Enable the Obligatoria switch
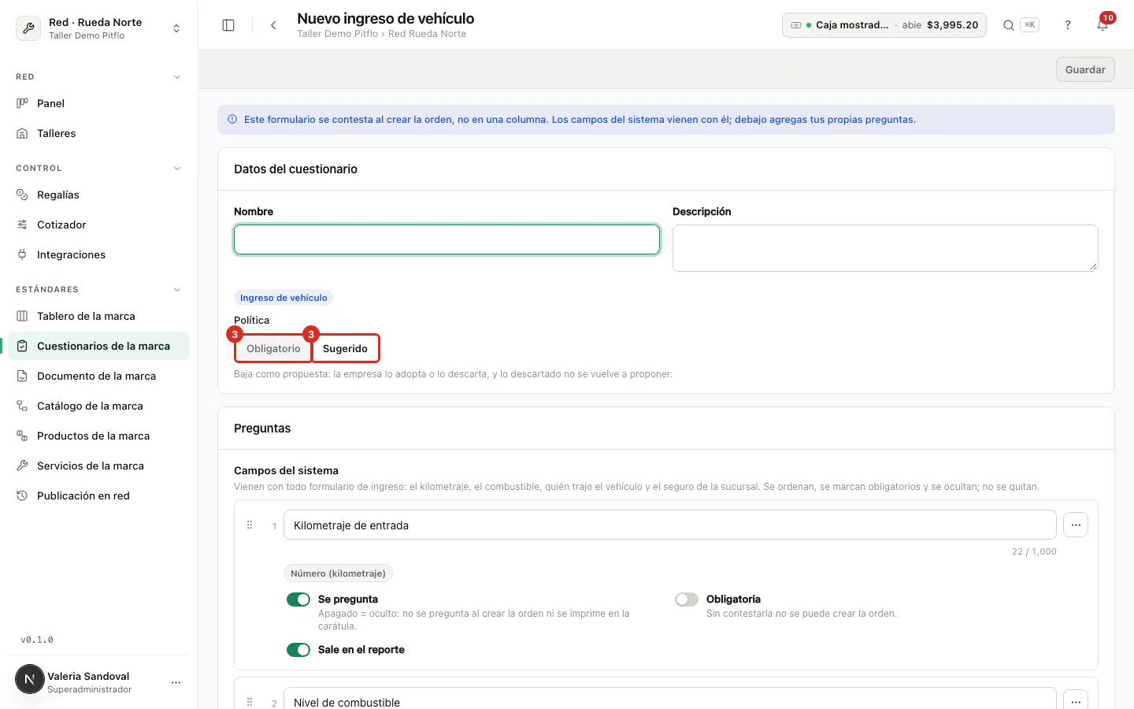 pyautogui.click(x=687, y=599)
